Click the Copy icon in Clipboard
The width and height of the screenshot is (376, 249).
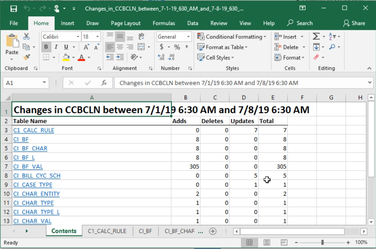click(26, 47)
